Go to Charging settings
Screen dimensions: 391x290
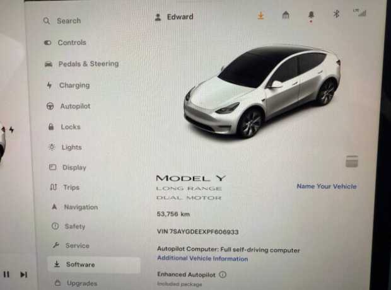click(68, 85)
